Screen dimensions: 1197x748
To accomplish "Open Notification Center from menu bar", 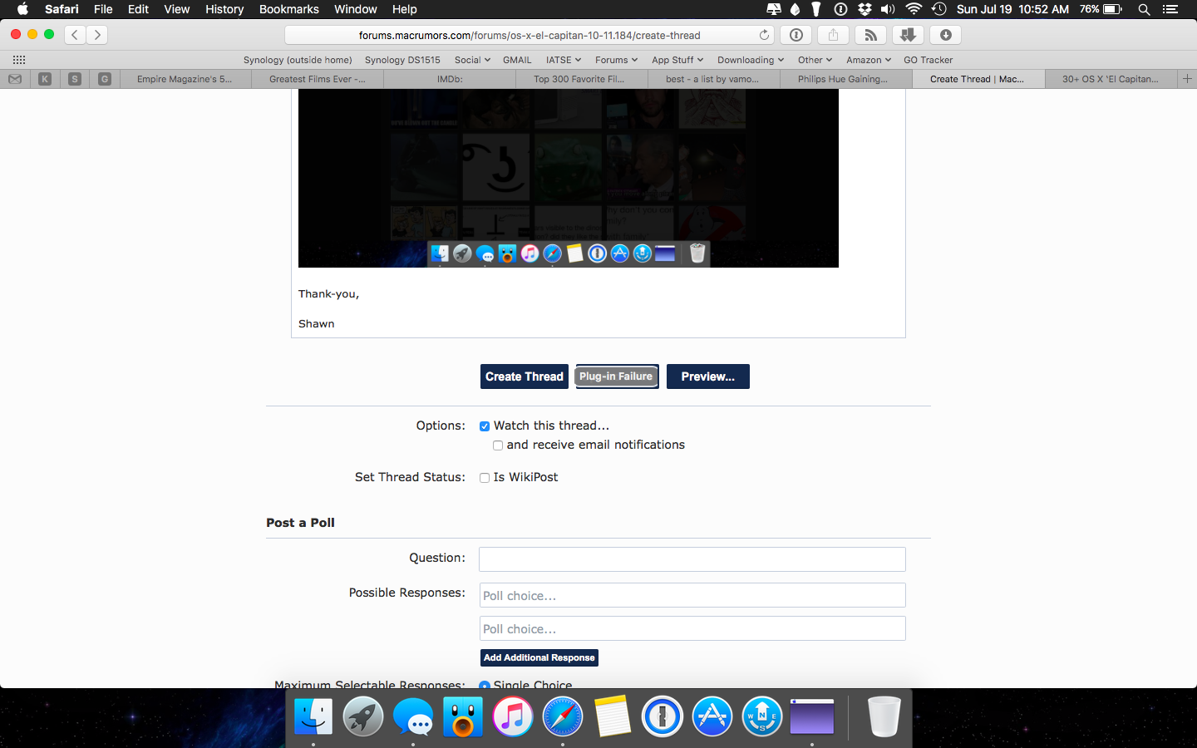I will pos(1170,9).
